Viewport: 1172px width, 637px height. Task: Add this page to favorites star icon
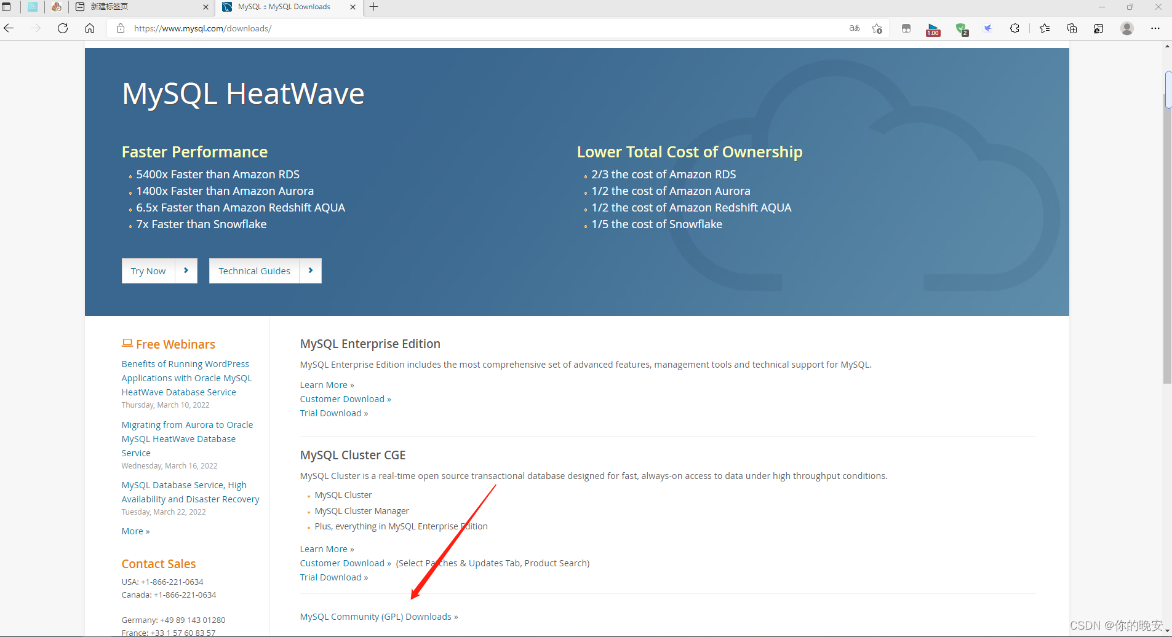(x=877, y=28)
